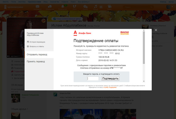Open Поиск in the top bar
This screenshot has width=176, height=119.
(x=73, y=2)
